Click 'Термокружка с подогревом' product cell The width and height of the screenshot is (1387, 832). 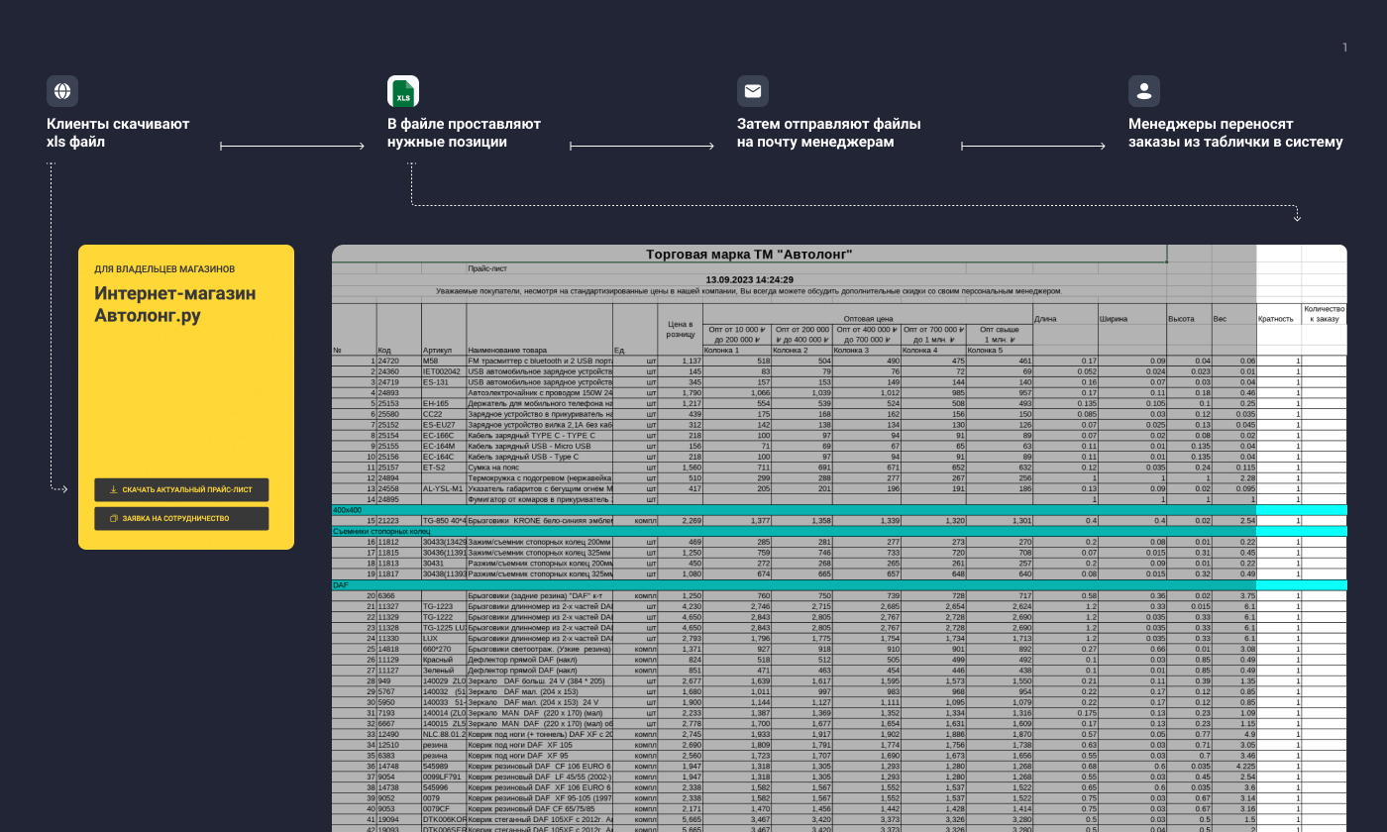[539, 477]
